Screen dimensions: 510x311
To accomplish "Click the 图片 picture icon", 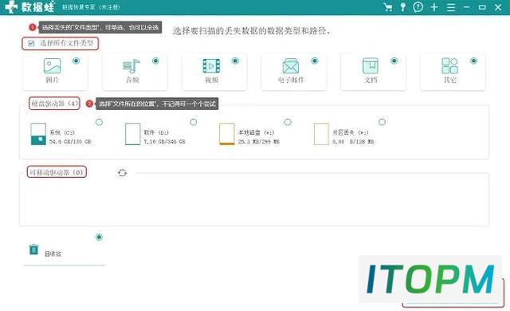I will tap(52, 65).
